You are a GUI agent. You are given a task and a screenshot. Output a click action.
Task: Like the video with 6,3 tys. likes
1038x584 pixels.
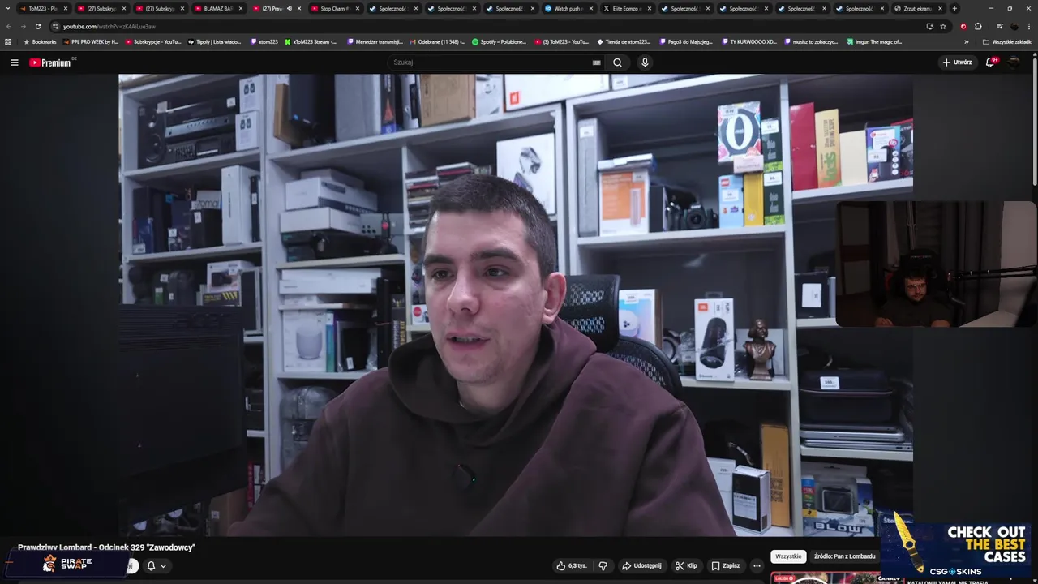[x=572, y=565]
